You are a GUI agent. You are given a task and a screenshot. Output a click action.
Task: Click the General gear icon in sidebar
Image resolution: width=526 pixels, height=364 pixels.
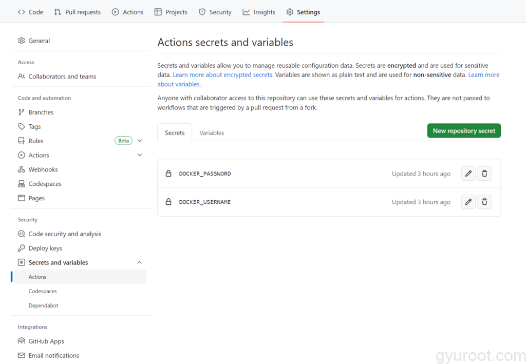tap(21, 41)
